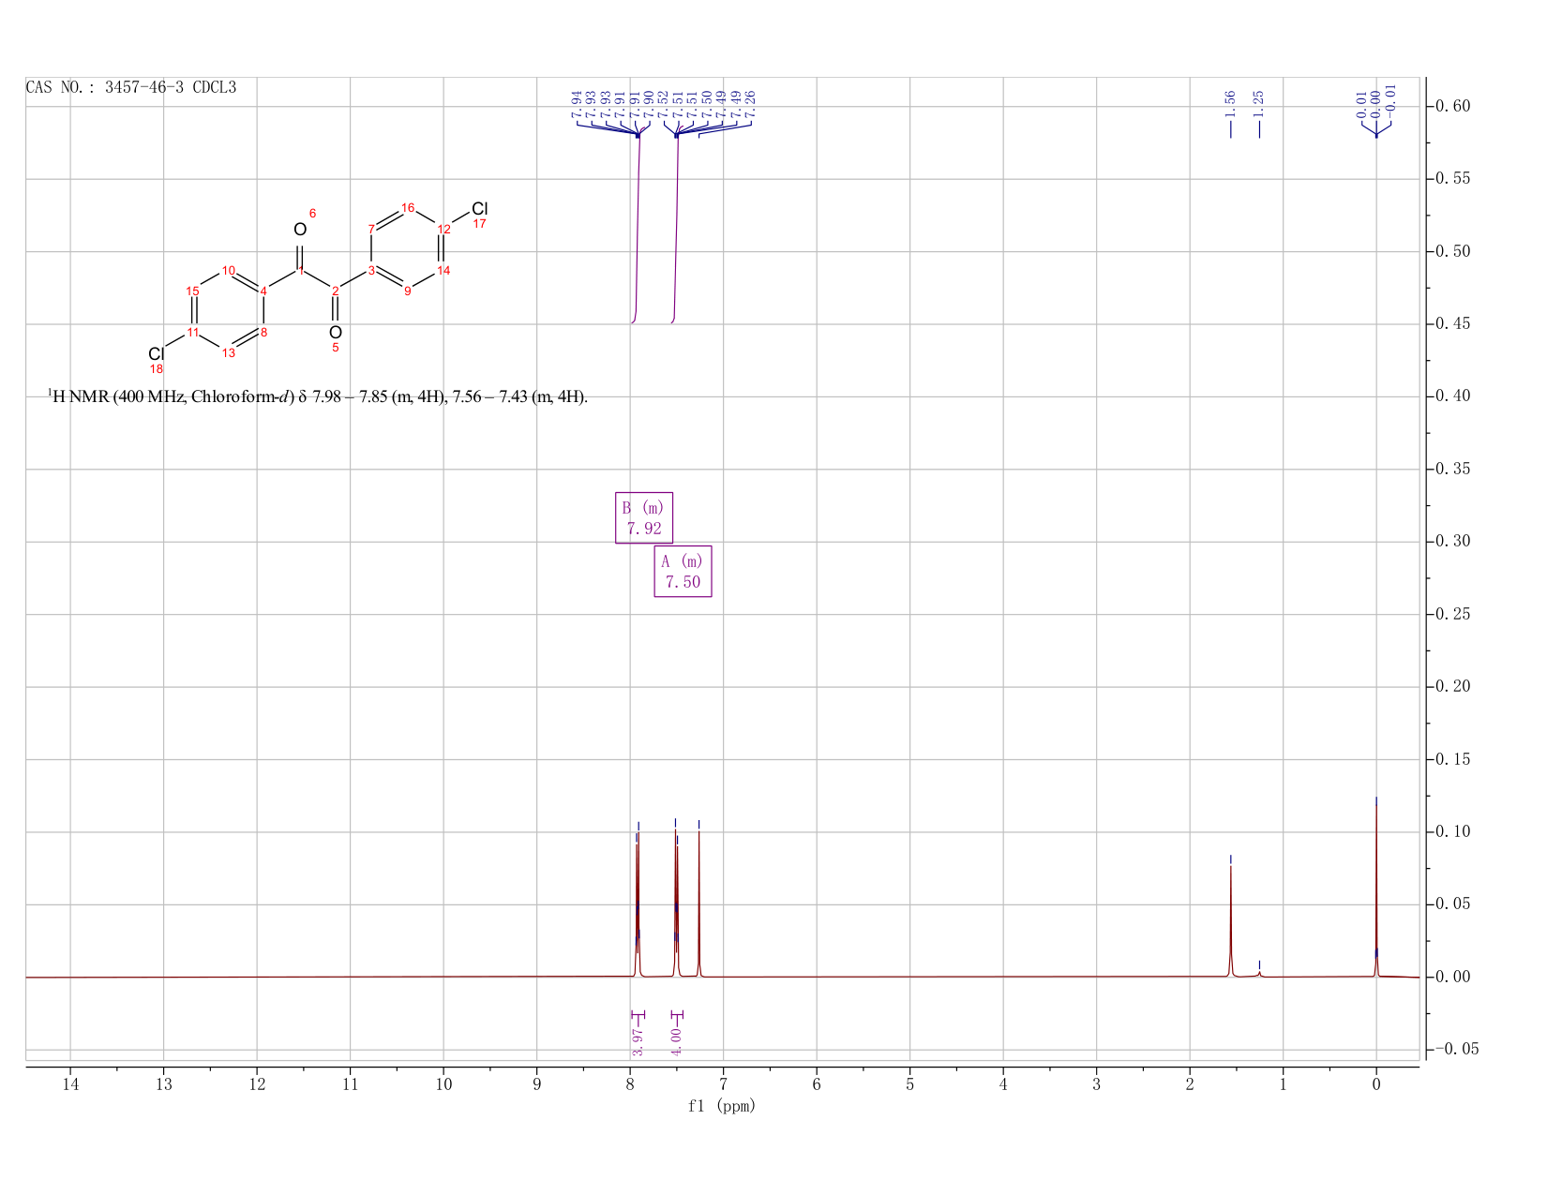Click x-axis tick label 4
Screen dimensions: 1547x1195
point(1003,1084)
